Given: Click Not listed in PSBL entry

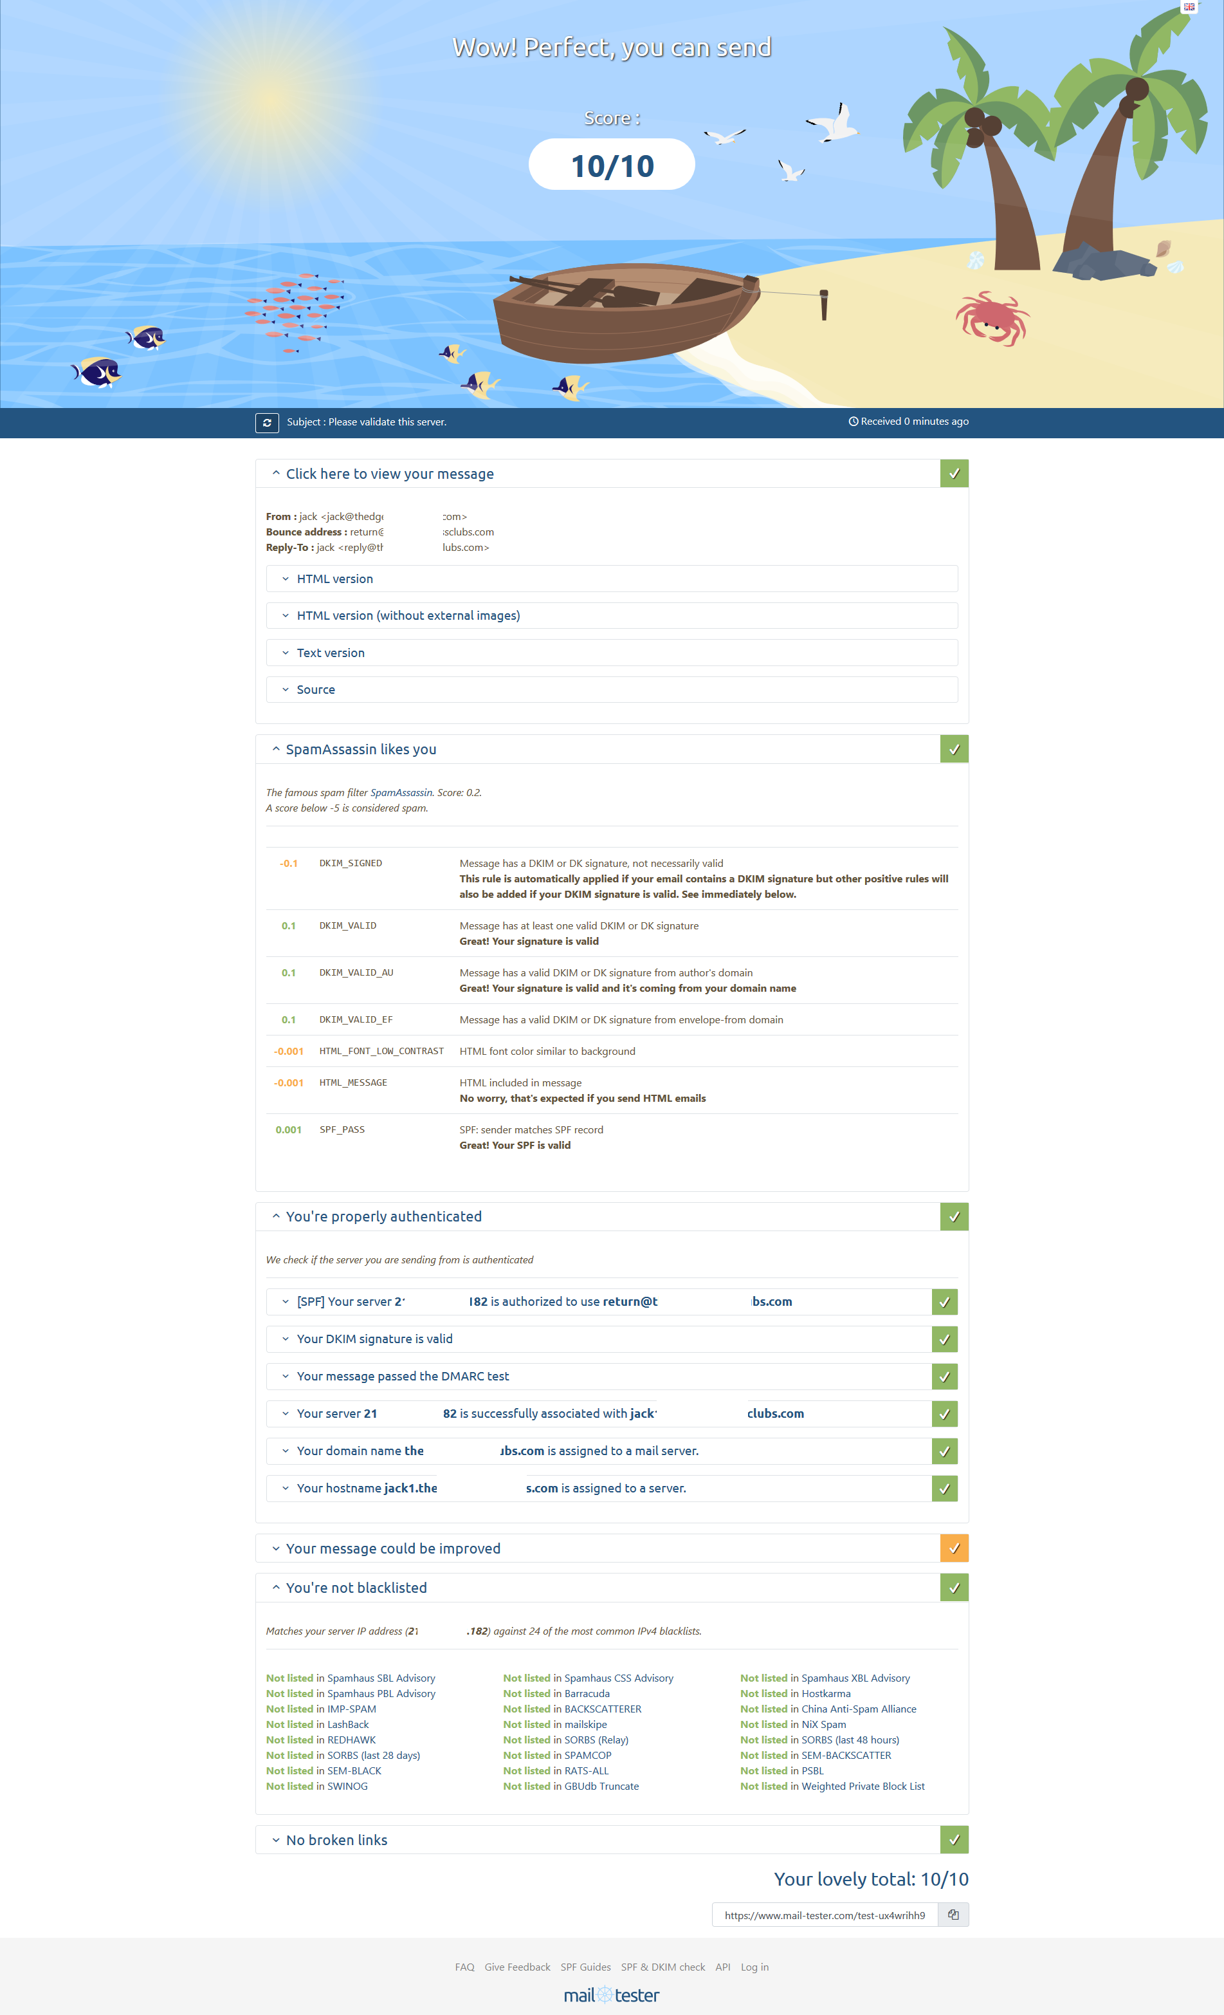Looking at the screenshot, I should pos(782,1771).
